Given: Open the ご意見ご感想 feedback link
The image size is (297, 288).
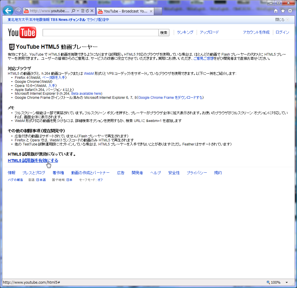Looking at the screenshot, I should coord(203,59).
